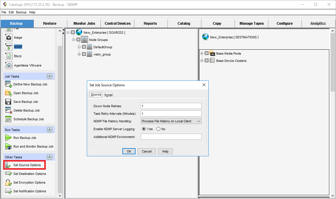Click the left task panel vertical scrollbar
Screen dimensions: 336x199
coord(60,116)
